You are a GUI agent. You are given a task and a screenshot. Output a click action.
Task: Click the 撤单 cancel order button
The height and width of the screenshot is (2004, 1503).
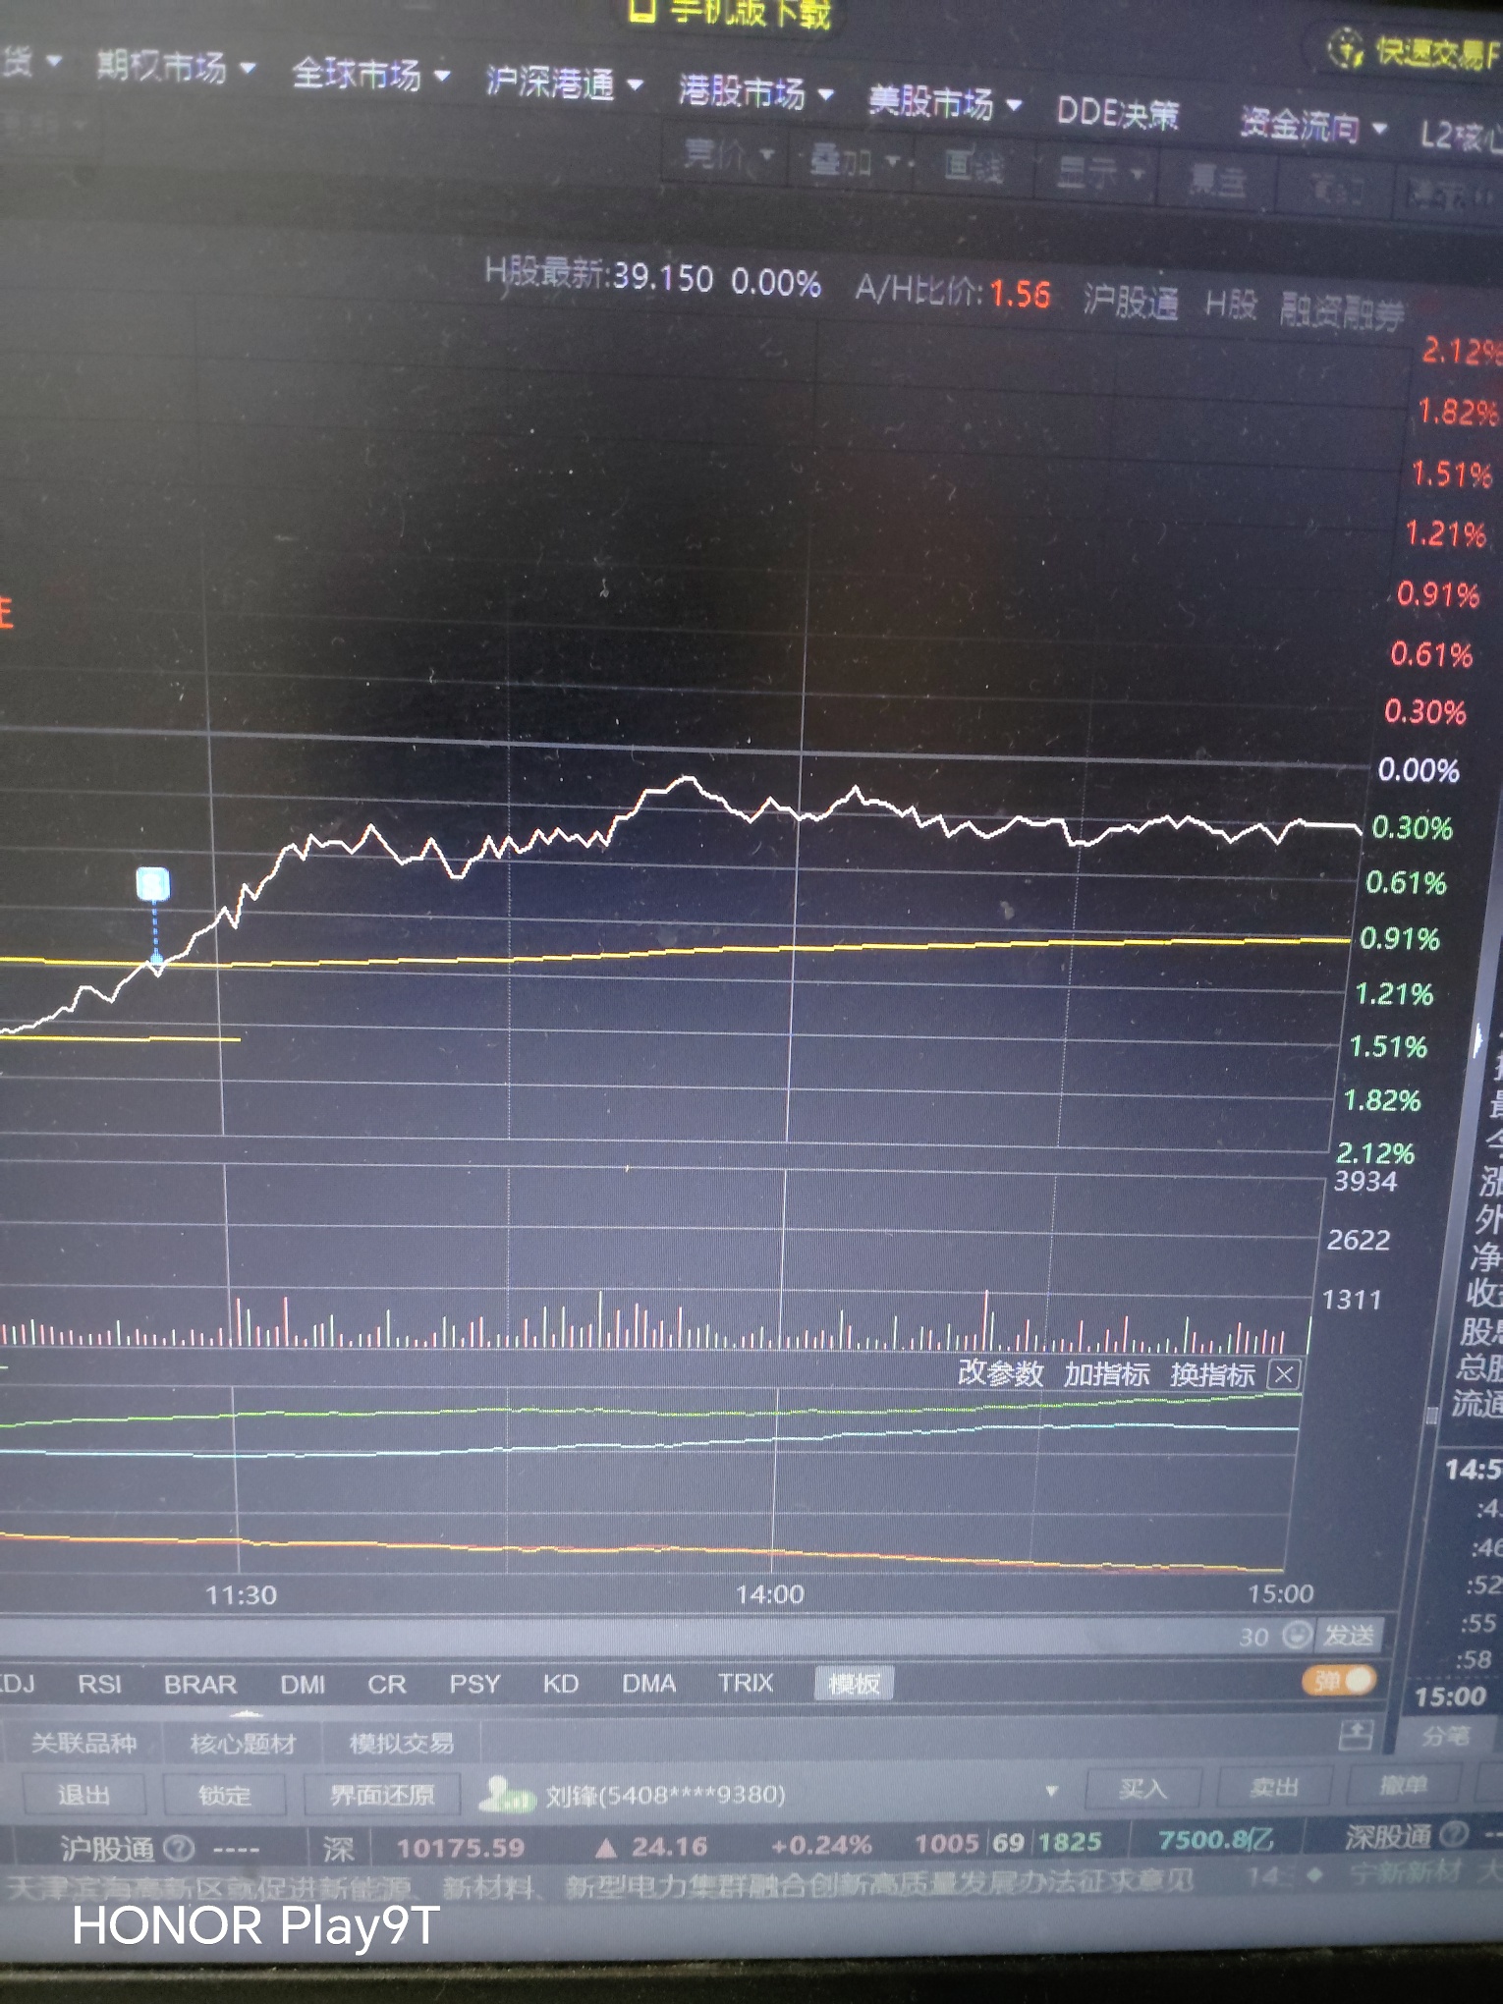pyautogui.click(x=1404, y=1784)
